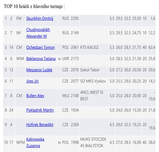Open the Jires Jiri link

click(x=32, y=81)
